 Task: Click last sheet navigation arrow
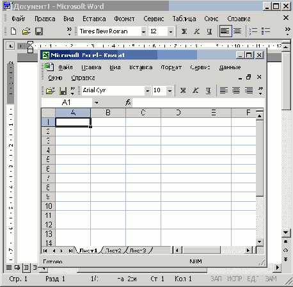[70, 250]
